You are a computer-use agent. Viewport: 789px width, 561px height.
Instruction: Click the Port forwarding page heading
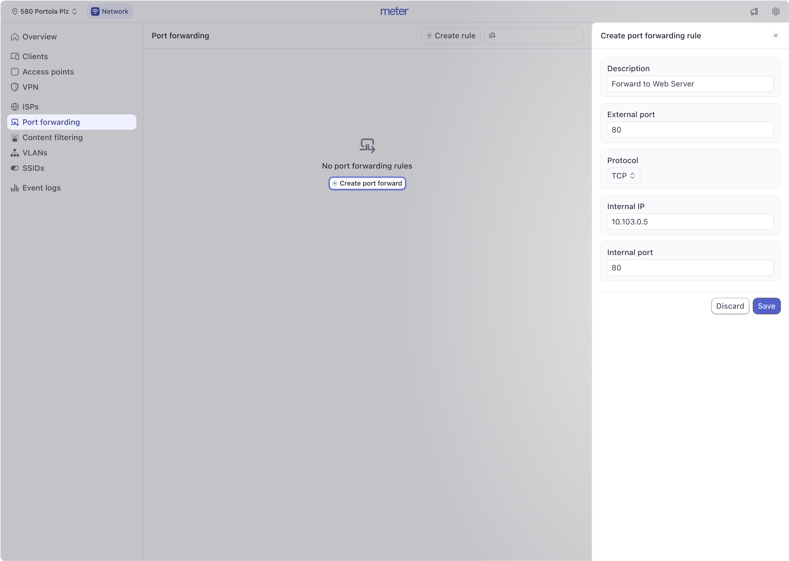click(180, 36)
